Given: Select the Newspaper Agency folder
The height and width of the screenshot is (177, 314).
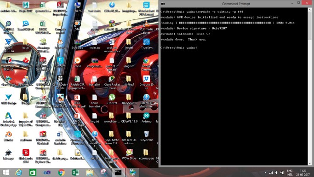Looking at the screenshot, I should click(112, 156).
